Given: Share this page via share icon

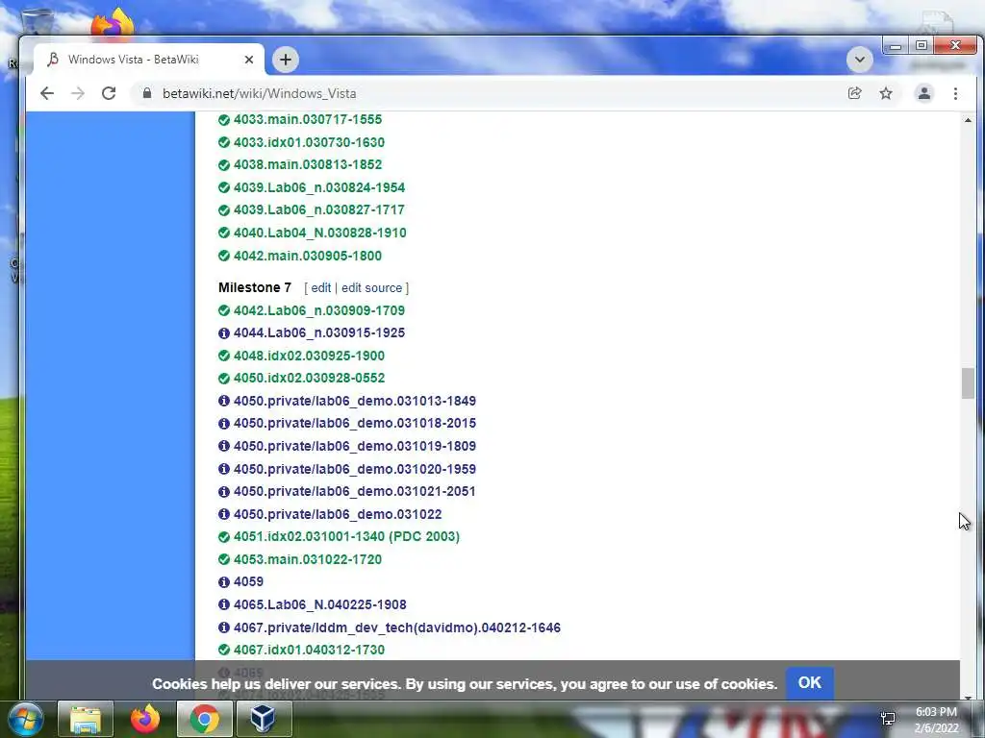Looking at the screenshot, I should (x=854, y=93).
